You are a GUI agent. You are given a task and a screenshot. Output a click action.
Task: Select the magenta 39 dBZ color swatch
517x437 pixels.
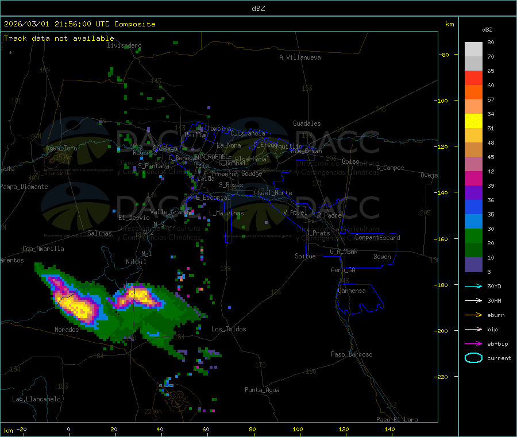coord(473,178)
